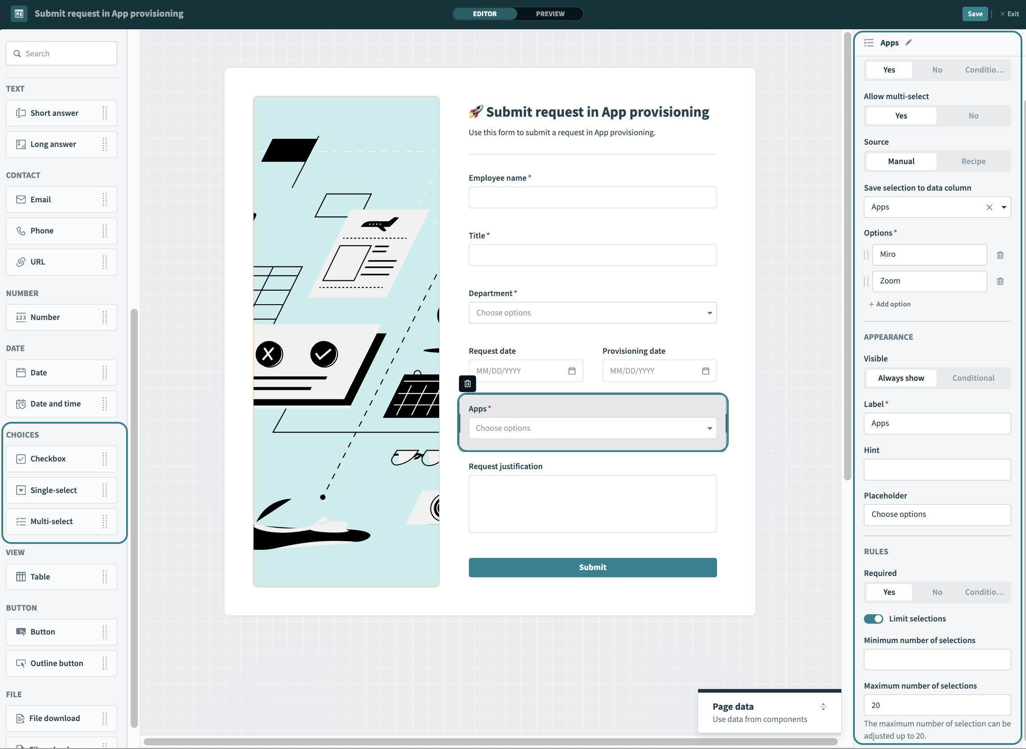Toggle the Limit selections switch on
Image resolution: width=1026 pixels, height=749 pixels.
tap(874, 618)
